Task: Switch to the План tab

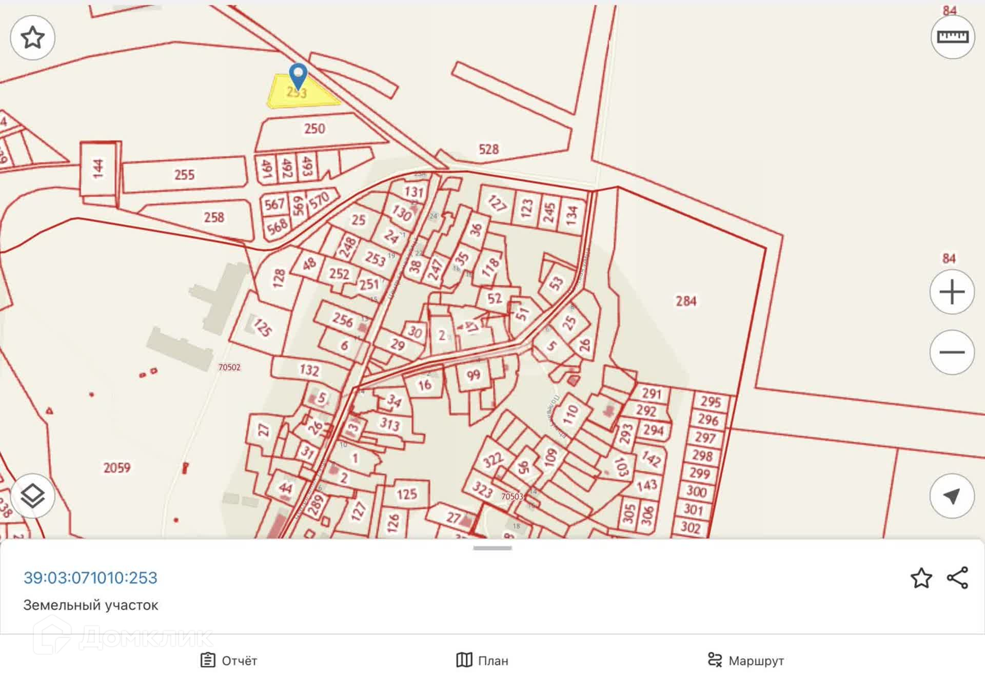Action: click(482, 660)
